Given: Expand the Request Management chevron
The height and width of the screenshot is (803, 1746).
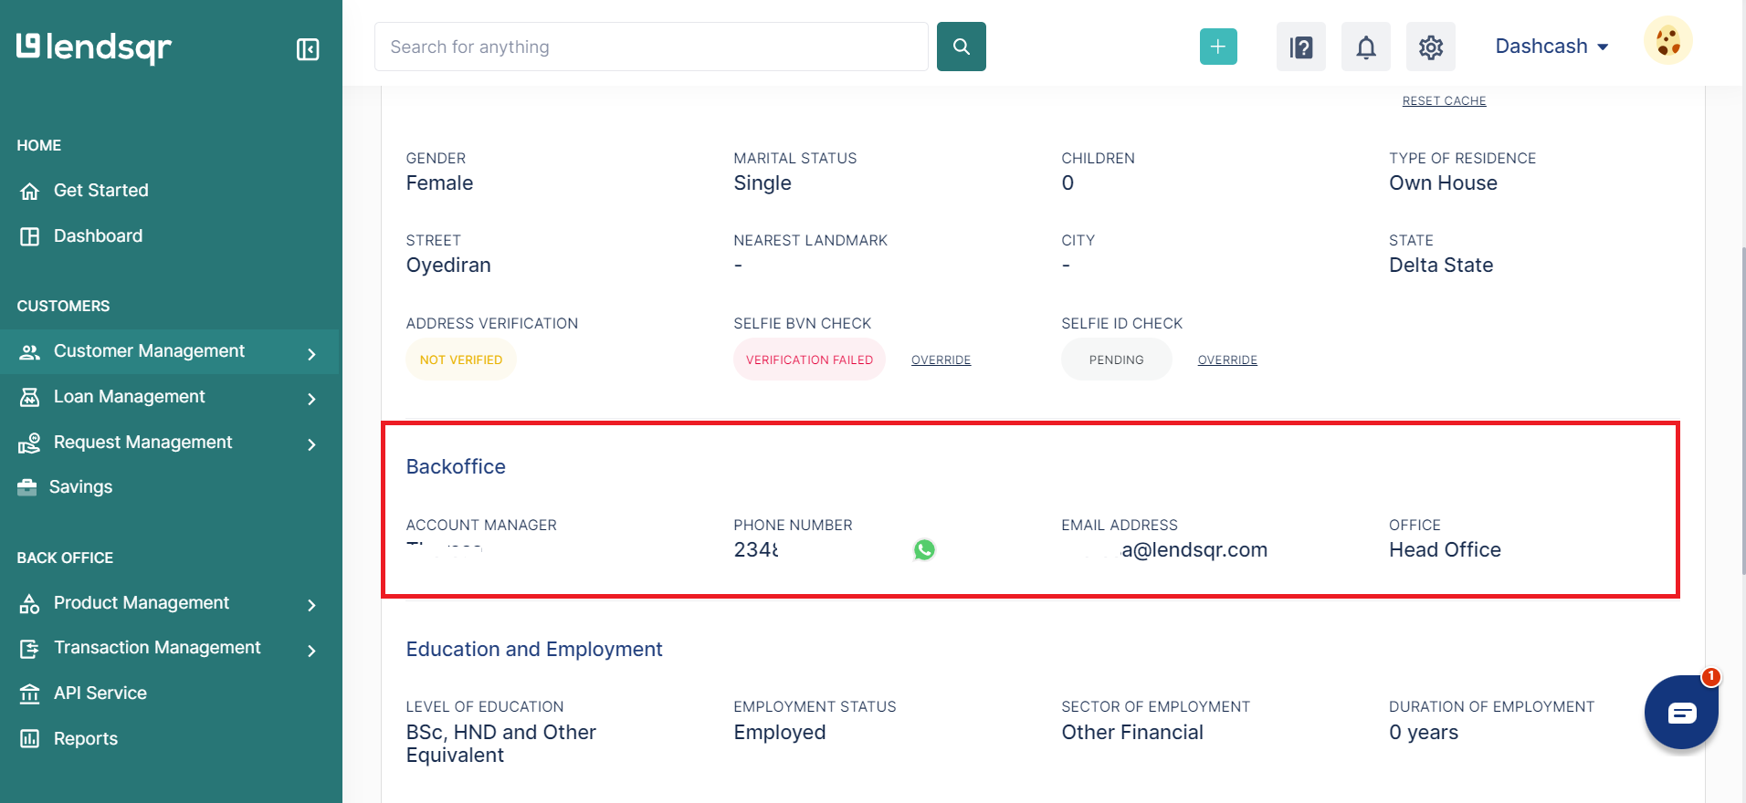Looking at the screenshot, I should 312,444.
